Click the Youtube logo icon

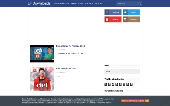coord(107,20)
